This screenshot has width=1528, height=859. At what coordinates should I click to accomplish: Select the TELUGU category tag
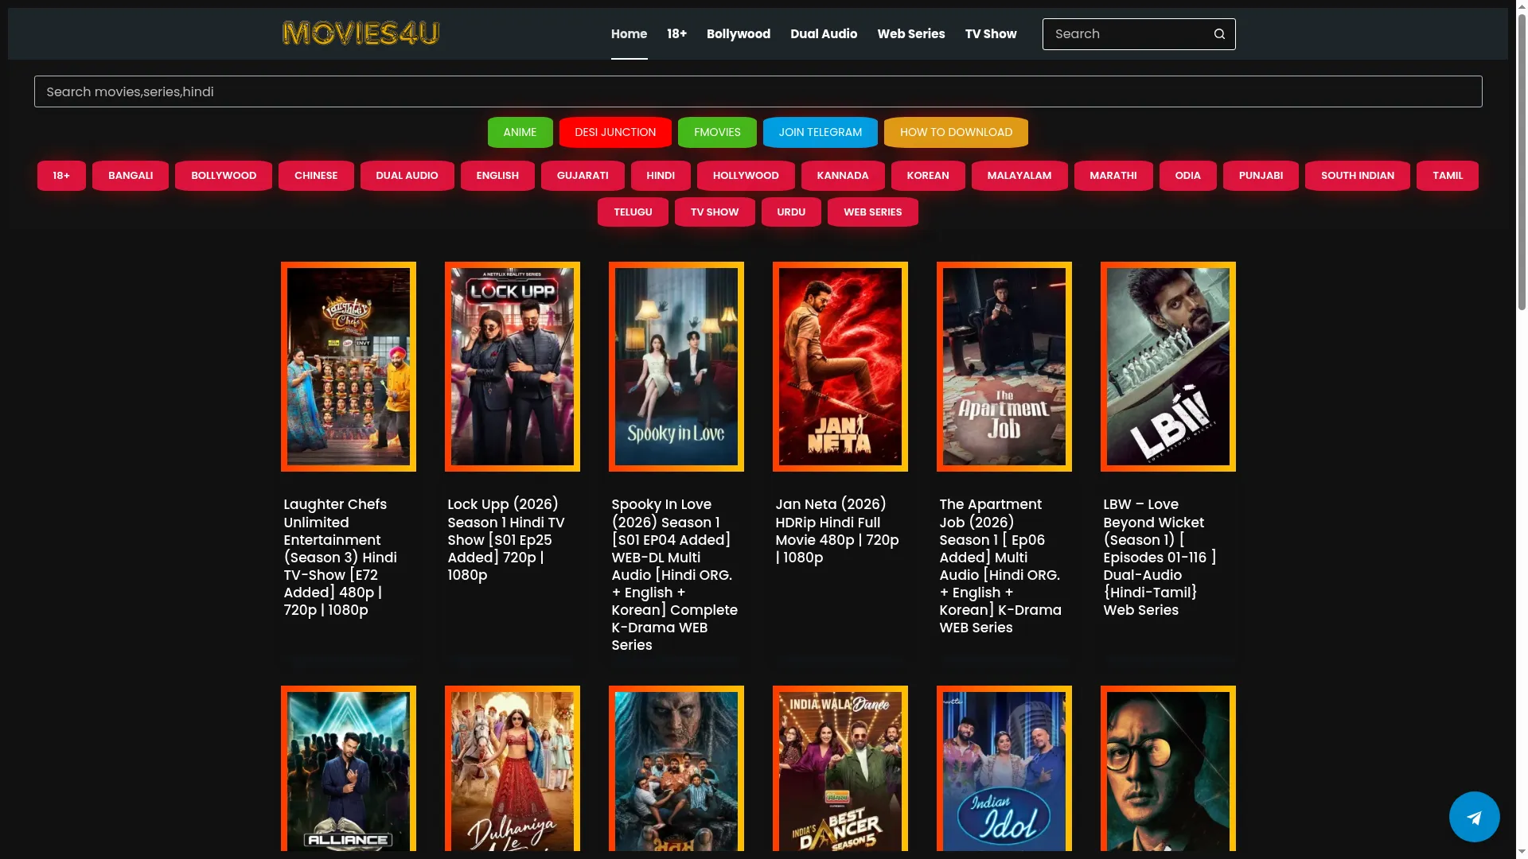click(x=633, y=212)
